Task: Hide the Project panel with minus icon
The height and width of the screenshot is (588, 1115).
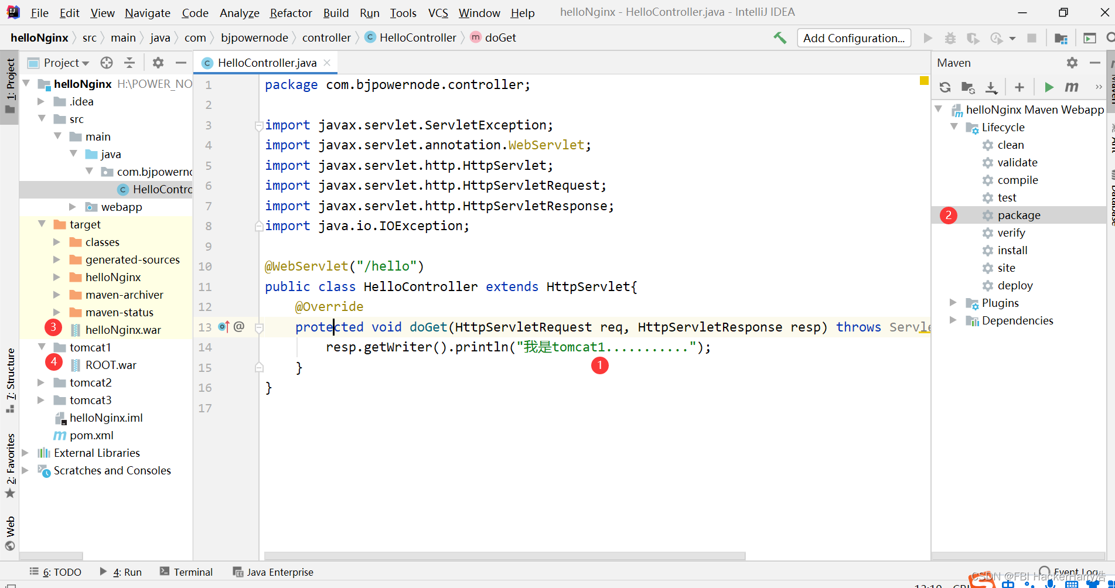Action: click(181, 63)
